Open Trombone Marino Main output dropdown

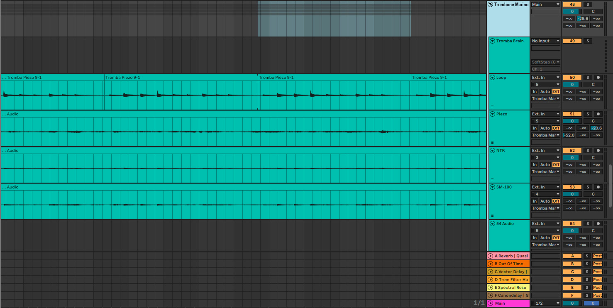(546, 5)
